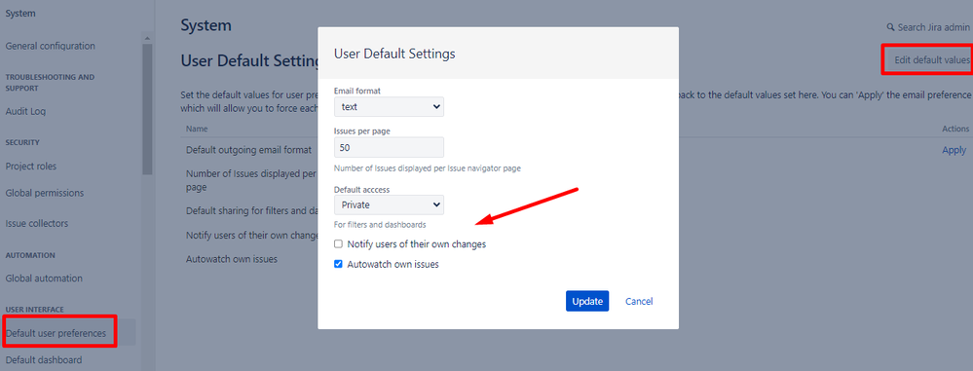Viewport: 973px width, 371px height.
Task: Open Audit Log in sidebar
Action: click(x=25, y=112)
